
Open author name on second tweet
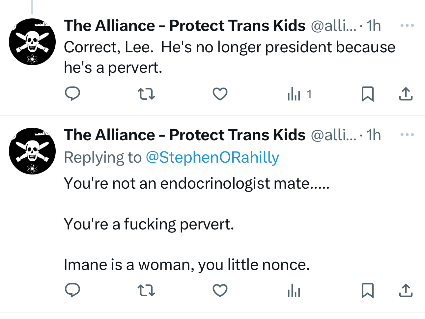click(184, 135)
